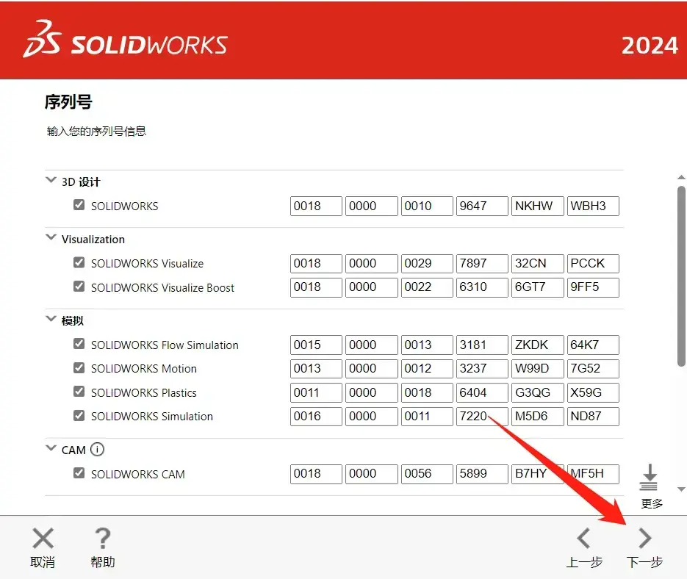Viewport: 687px width, 579px height.
Task: Toggle SOLIDWORKS Visualize Boost checkbox
Action: pyautogui.click(x=79, y=287)
